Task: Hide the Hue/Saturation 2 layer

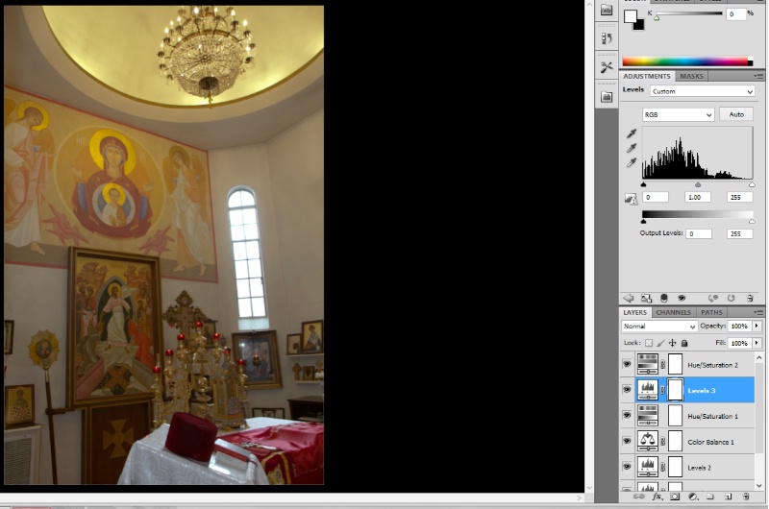Action: point(627,364)
